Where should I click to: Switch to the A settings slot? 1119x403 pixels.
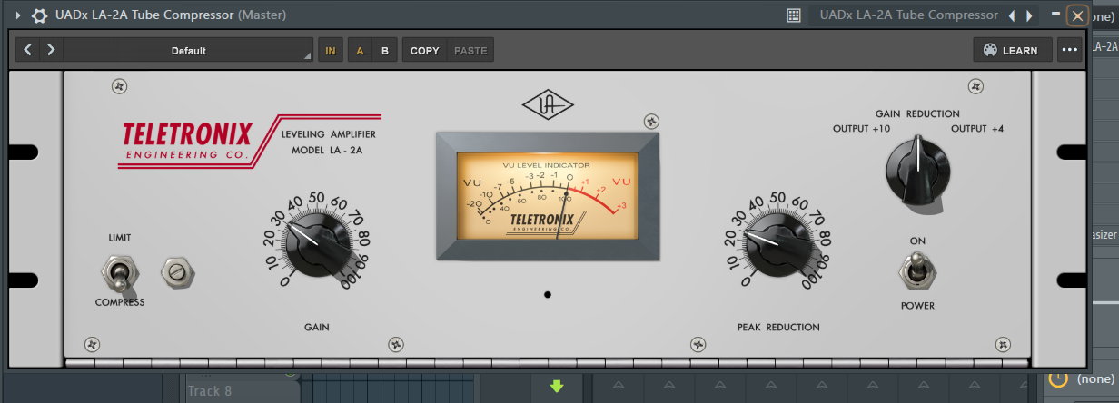360,51
